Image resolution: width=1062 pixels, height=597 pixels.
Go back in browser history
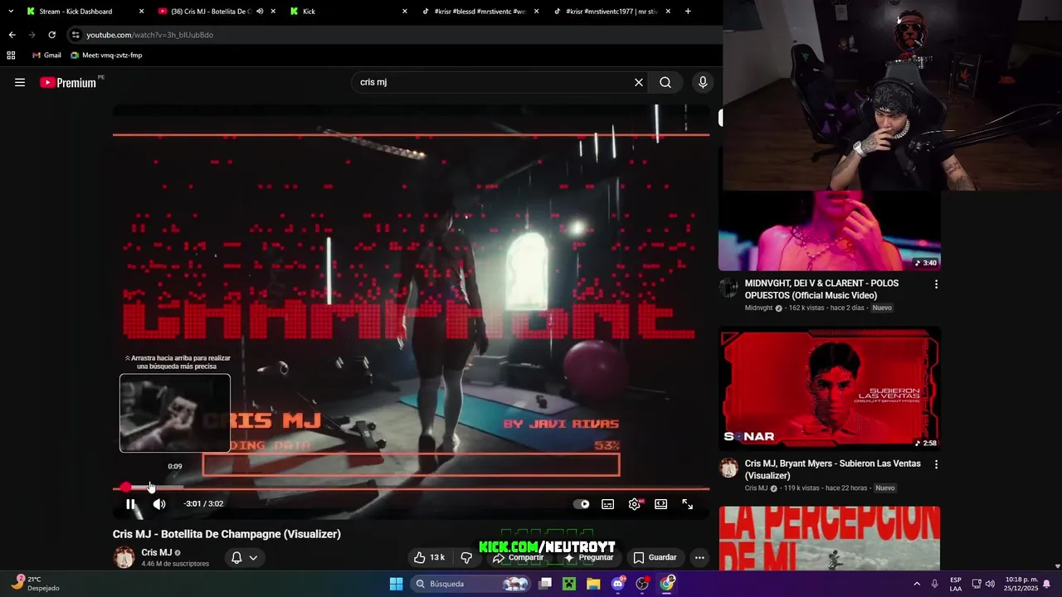click(12, 35)
